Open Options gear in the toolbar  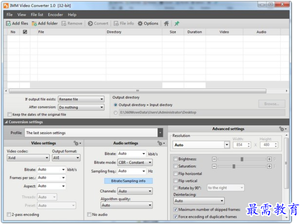(140, 24)
